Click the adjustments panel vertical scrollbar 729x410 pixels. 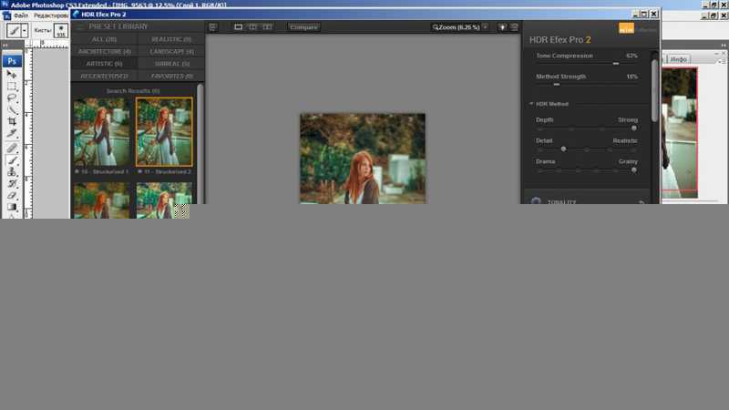[x=654, y=90]
